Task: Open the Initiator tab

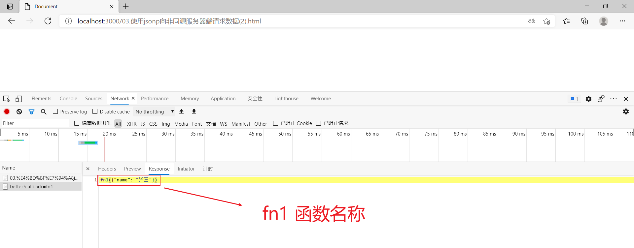Action: 186,169
